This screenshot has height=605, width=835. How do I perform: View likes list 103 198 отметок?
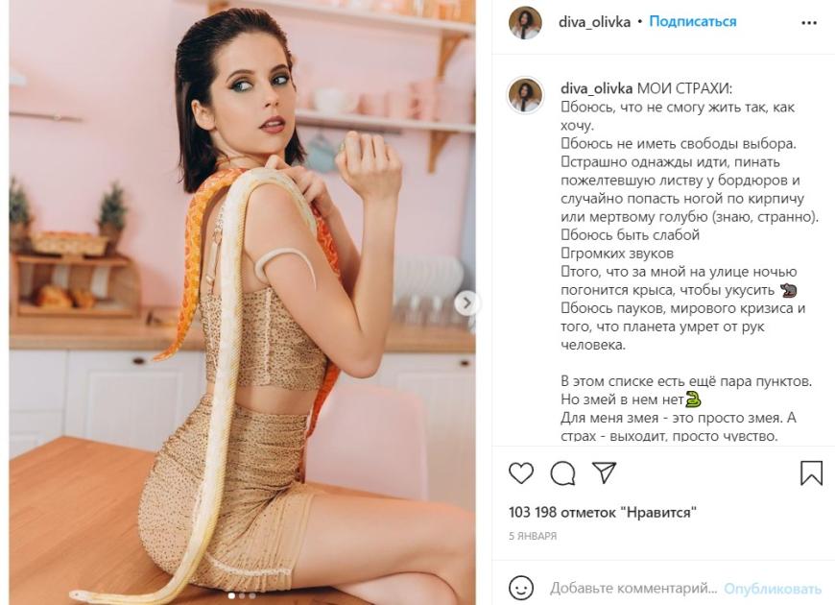pos(603,512)
